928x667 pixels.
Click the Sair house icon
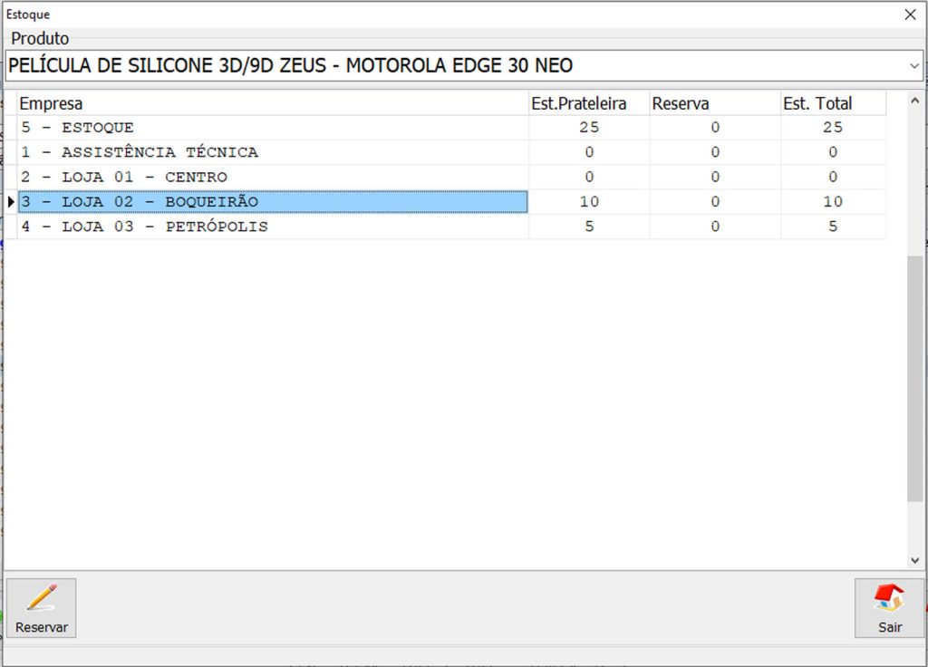click(x=889, y=598)
